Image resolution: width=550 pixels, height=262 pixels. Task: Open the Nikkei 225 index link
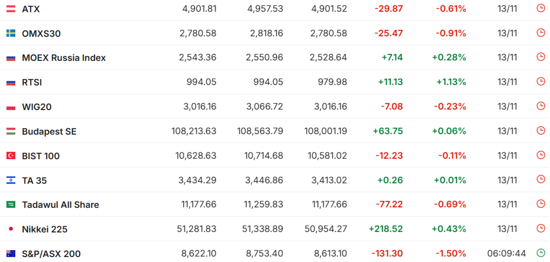pyautogui.click(x=45, y=229)
